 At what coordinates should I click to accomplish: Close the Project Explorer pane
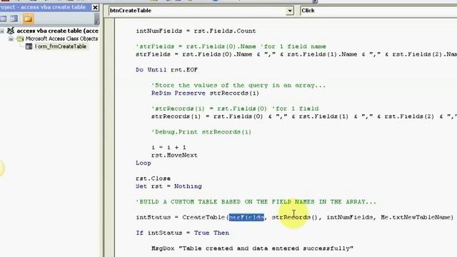(x=95, y=7)
